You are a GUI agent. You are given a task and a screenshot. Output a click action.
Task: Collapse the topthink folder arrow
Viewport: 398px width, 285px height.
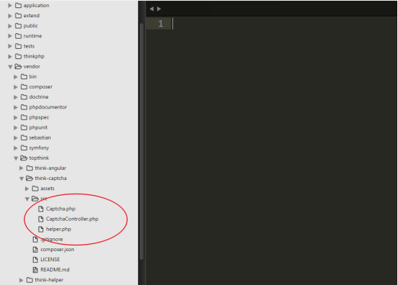coord(16,158)
